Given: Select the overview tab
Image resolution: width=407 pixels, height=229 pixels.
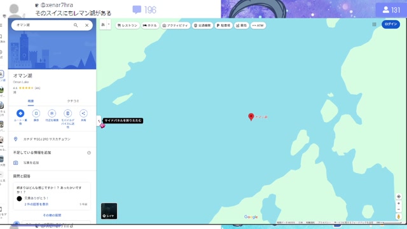Looking at the screenshot, I should tap(31, 101).
